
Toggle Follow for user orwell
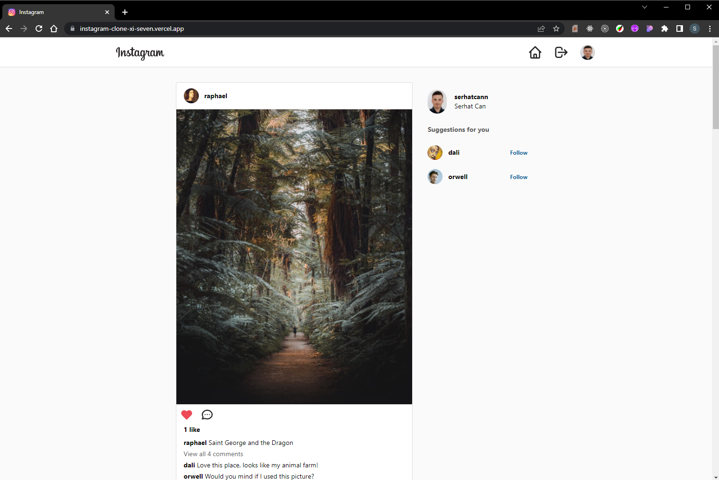click(518, 177)
